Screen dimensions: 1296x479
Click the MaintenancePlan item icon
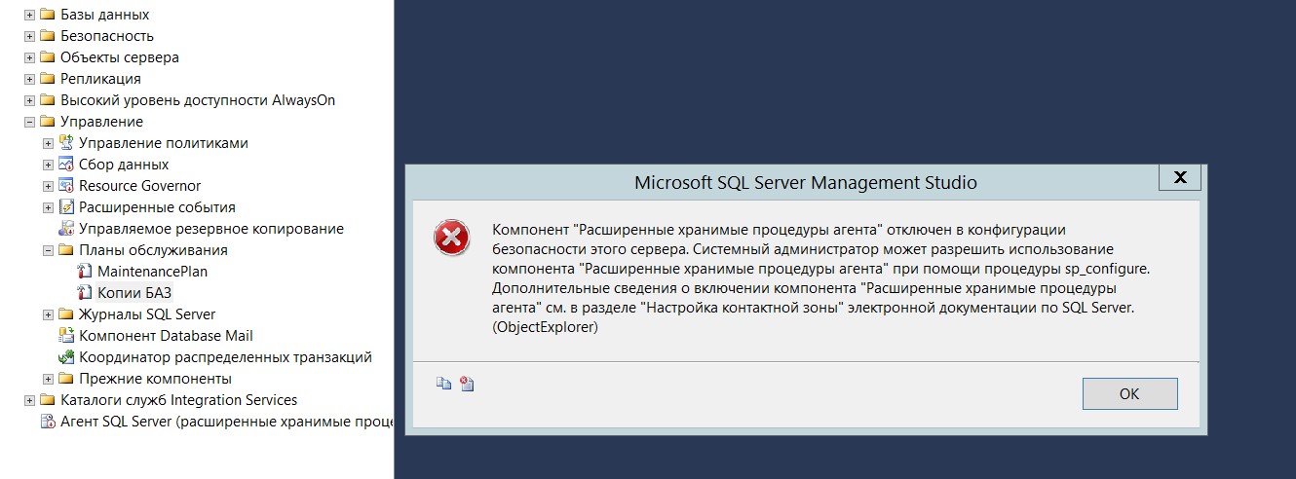[x=85, y=272]
